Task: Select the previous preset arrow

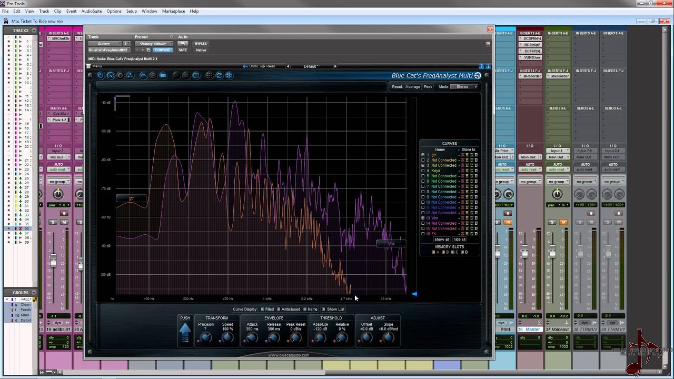Action: (288, 66)
